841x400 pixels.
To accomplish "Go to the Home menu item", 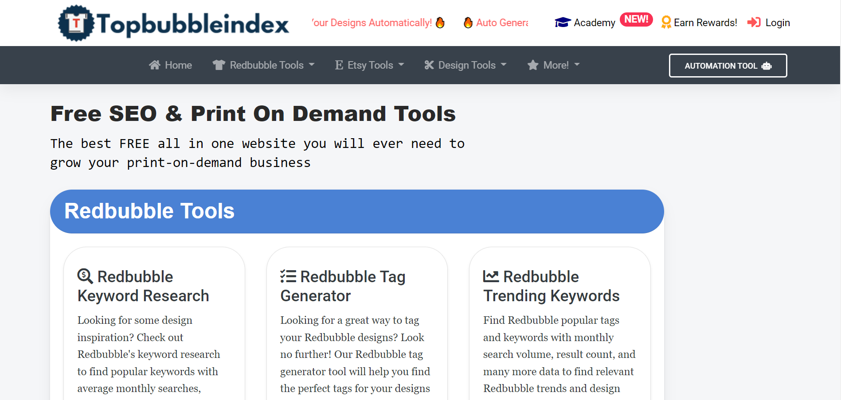I will coord(178,65).
